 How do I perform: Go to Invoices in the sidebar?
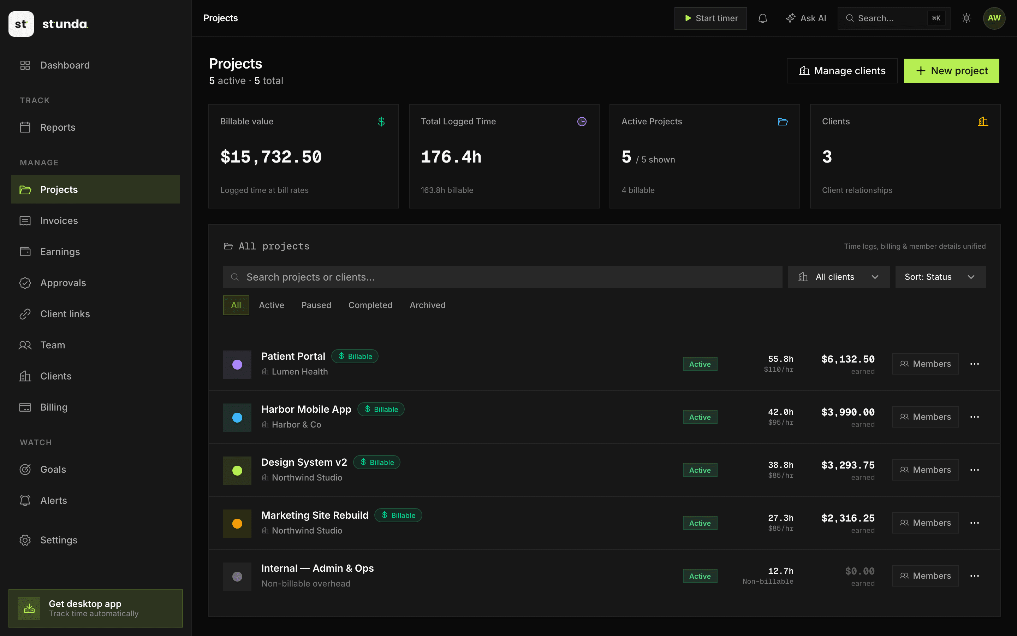pos(95,221)
